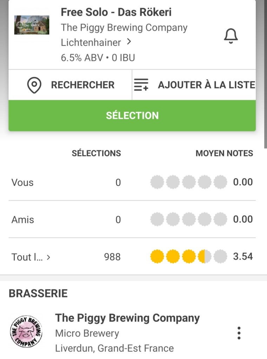Expand the 'Tout l...' ratings row

click(x=48, y=257)
